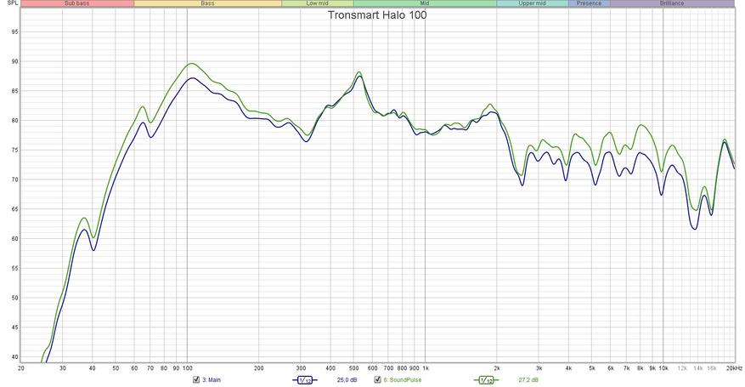Click the 95 dB SPL axis tick
The image size is (745, 387).
[x=14, y=32]
